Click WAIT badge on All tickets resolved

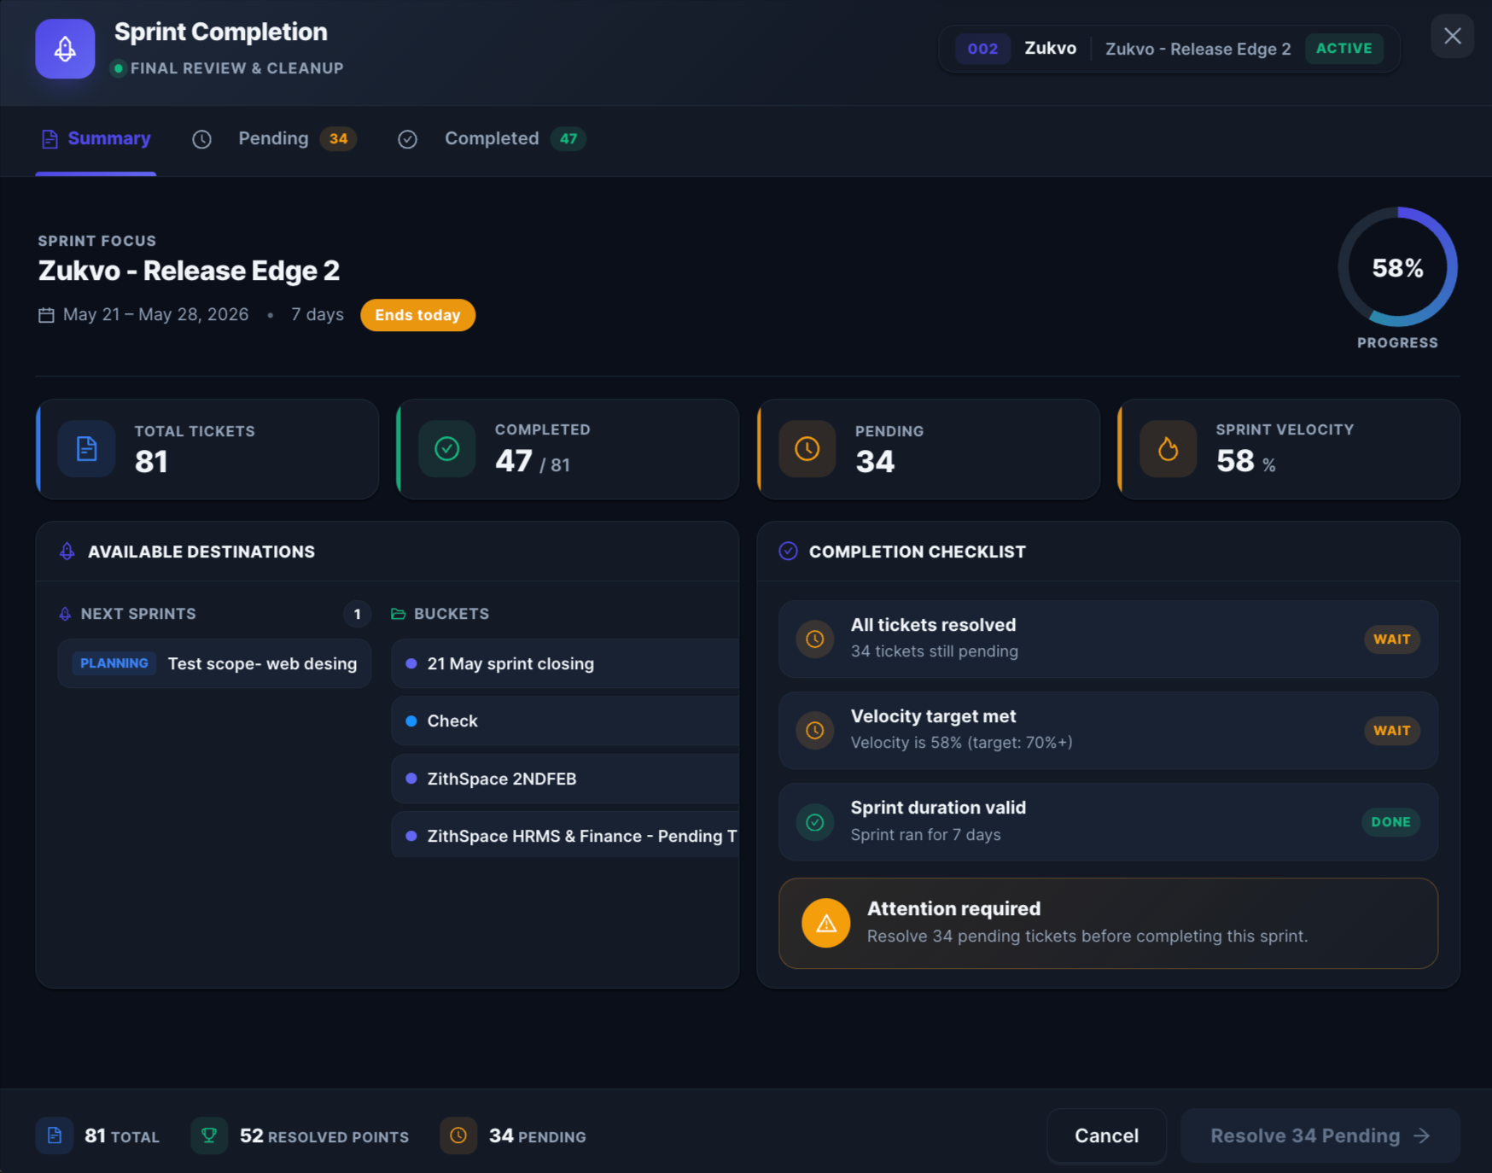tap(1391, 639)
